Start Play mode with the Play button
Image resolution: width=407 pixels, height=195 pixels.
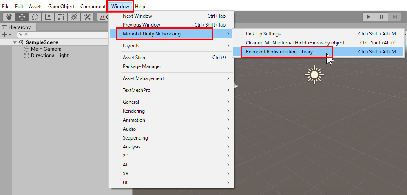tap(369, 17)
